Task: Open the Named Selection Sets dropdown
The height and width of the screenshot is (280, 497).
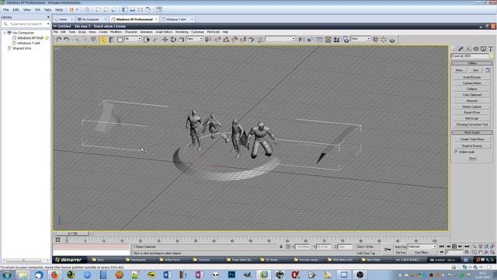Action: pos(280,39)
